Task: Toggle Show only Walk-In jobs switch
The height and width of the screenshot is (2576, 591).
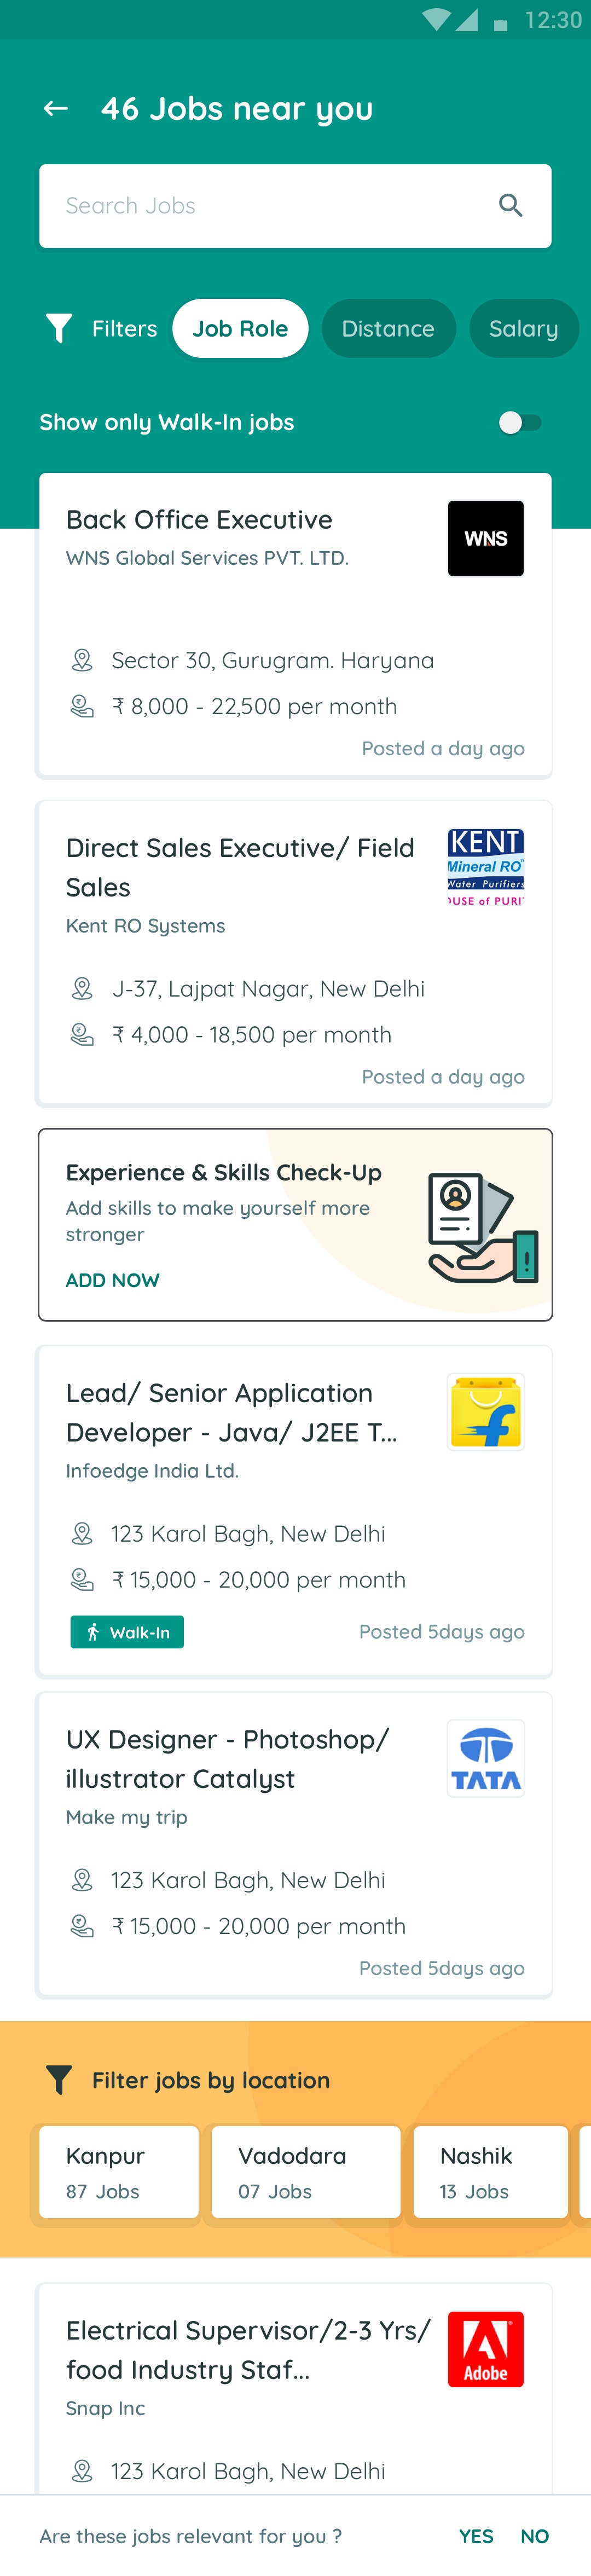Action: (519, 423)
